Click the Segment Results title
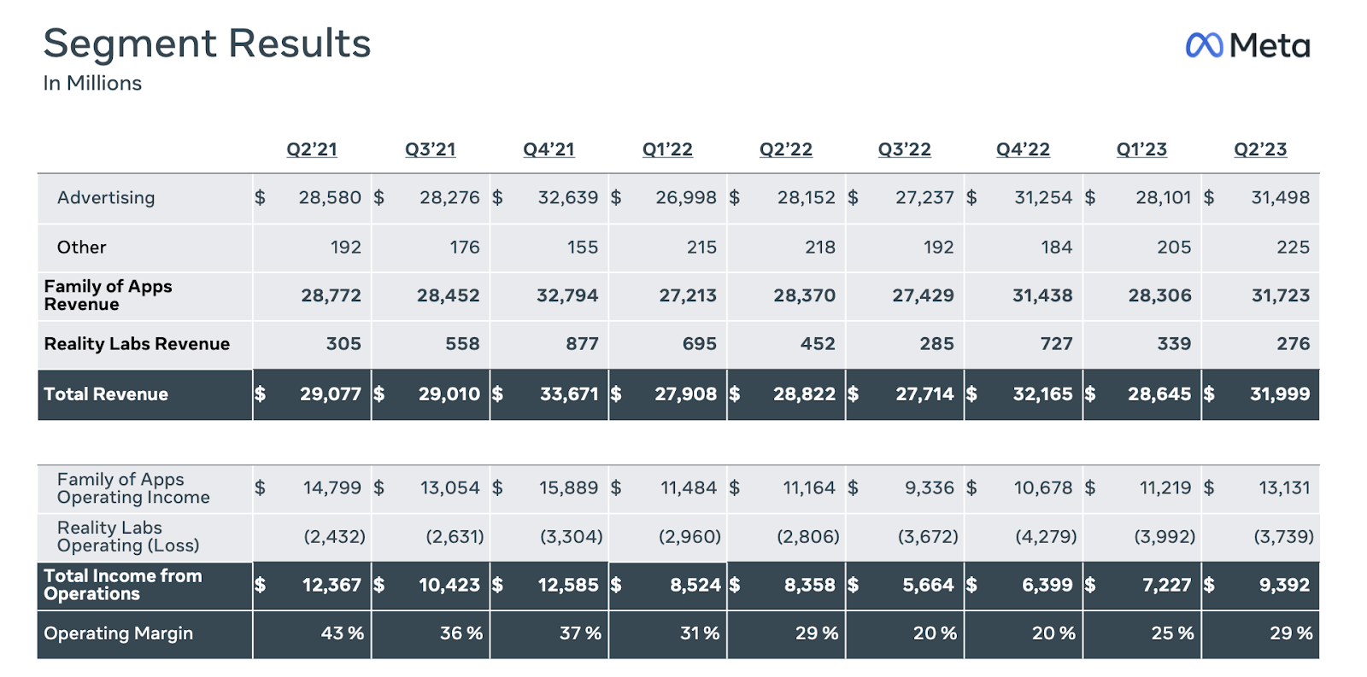Viewport: 1367px width, 677px height. (x=207, y=44)
